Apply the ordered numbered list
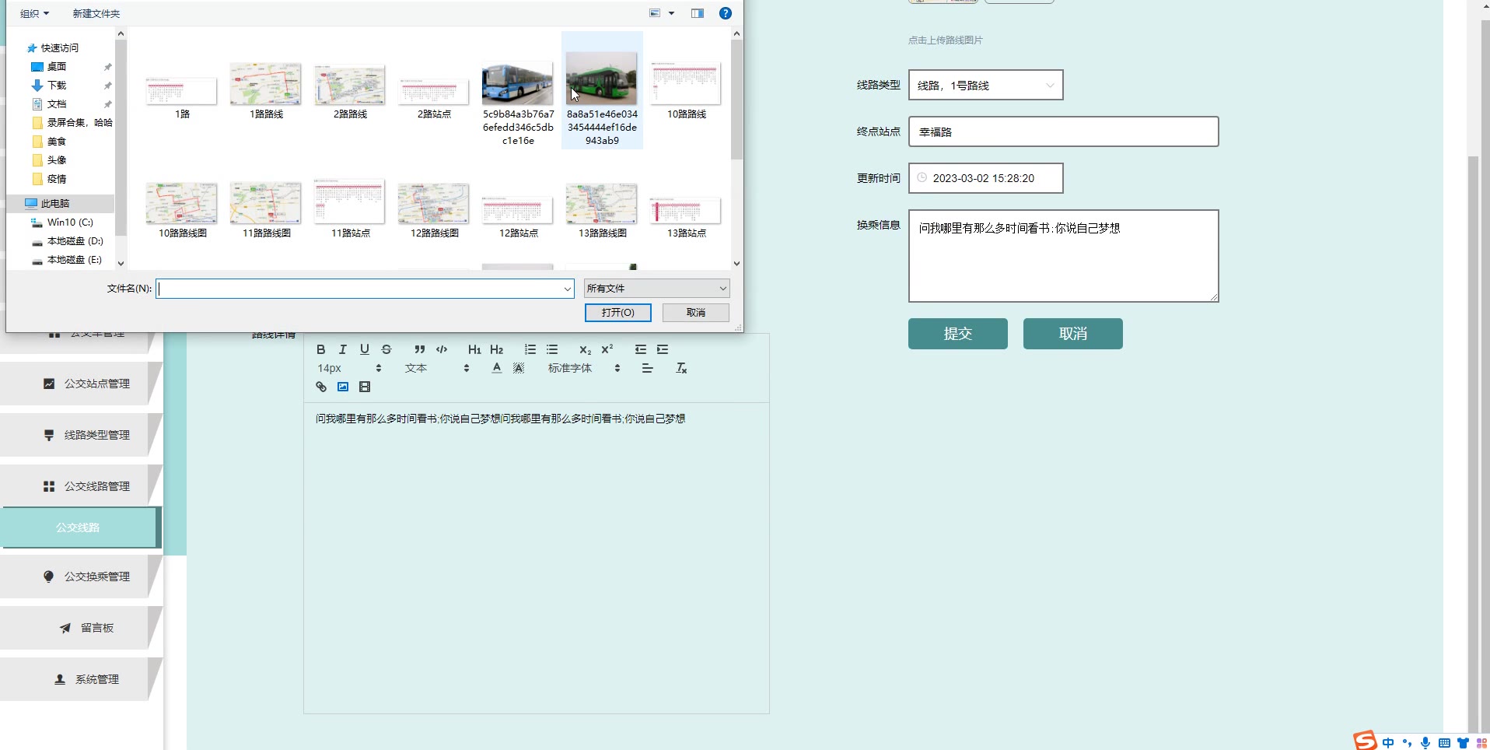Image resolution: width=1490 pixels, height=750 pixels. [530, 349]
